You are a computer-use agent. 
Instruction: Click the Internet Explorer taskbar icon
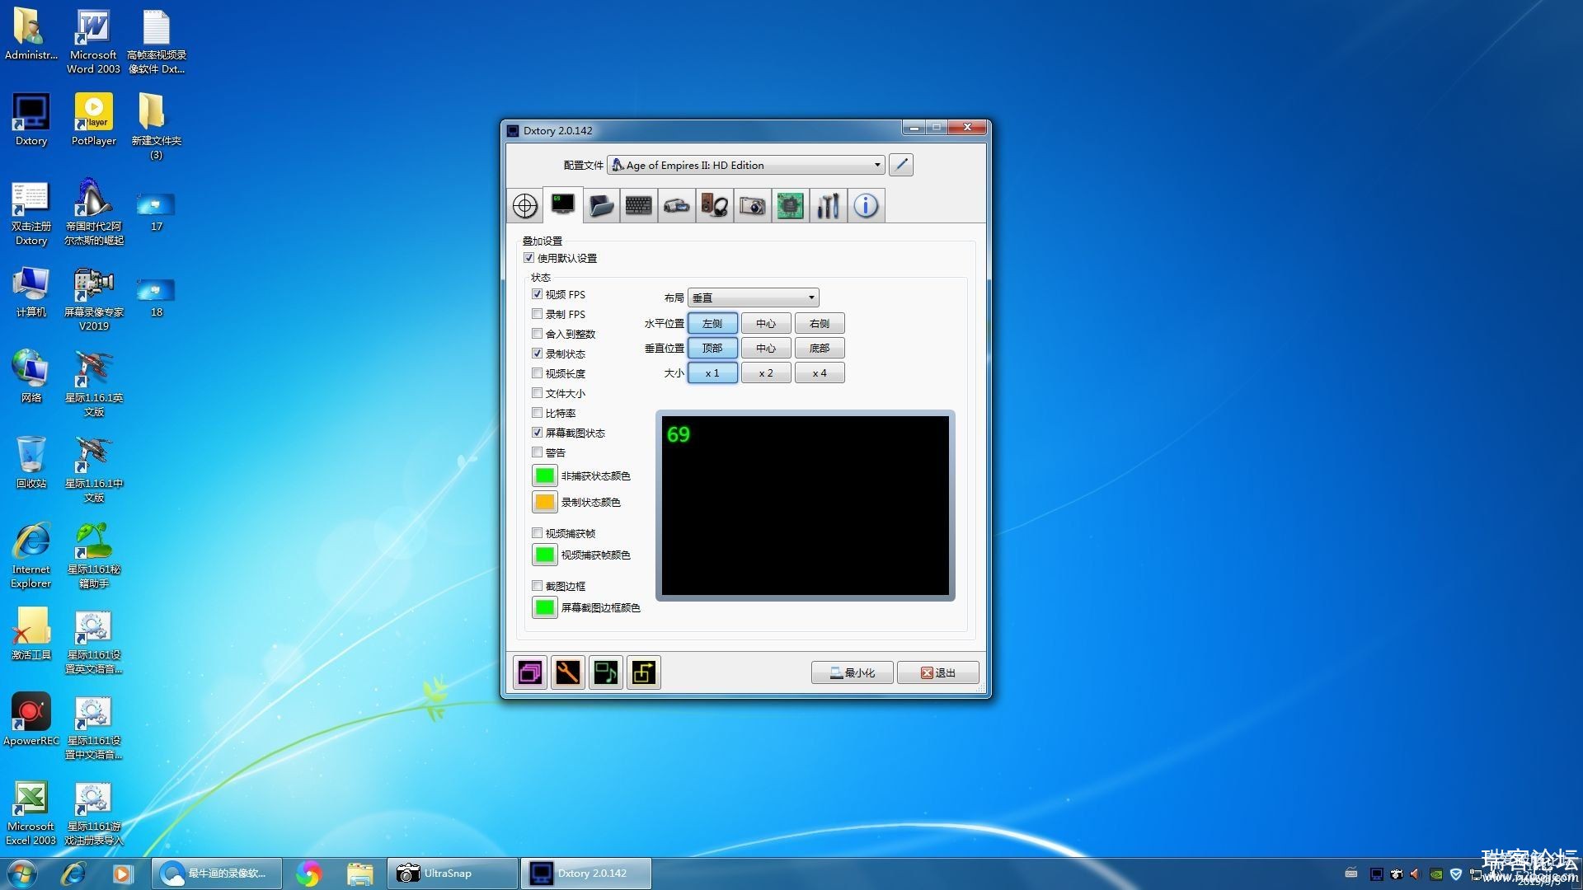(x=73, y=874)
